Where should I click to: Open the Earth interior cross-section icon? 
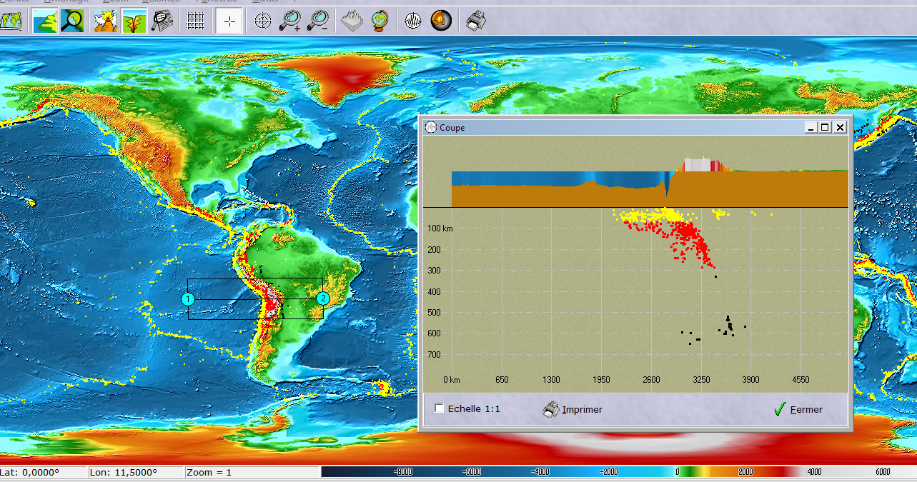click(441, 21)
